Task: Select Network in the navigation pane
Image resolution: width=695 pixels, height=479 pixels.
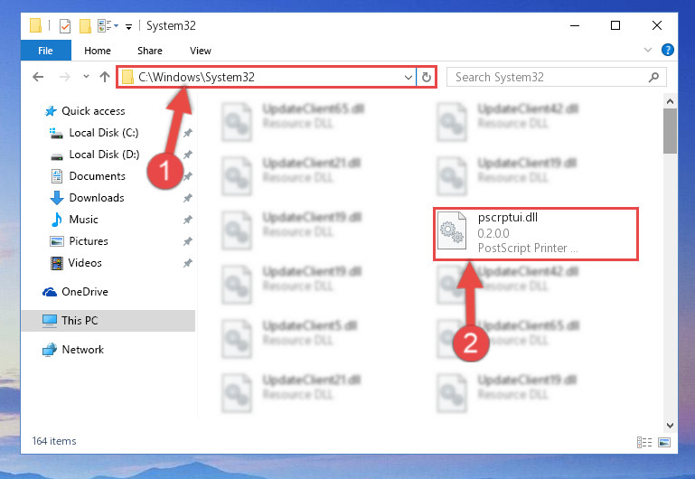Action: [82, 350]
